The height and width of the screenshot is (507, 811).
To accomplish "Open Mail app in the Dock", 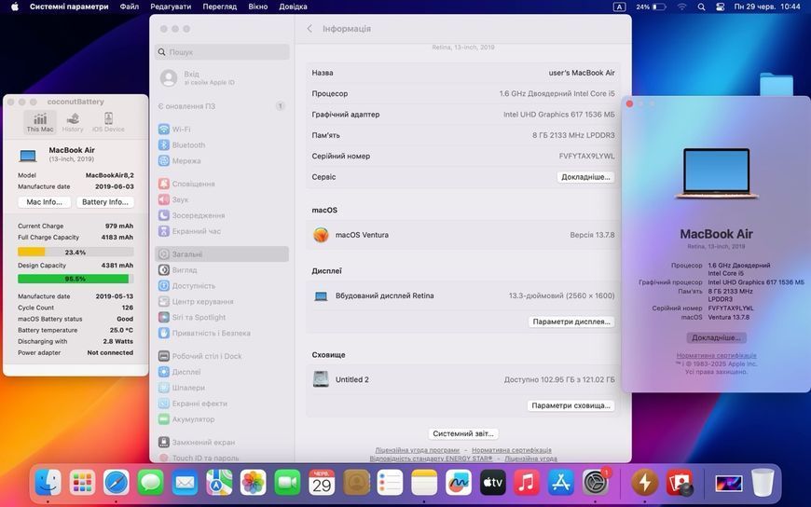I will pyautogui.click(x=185, y=482).
